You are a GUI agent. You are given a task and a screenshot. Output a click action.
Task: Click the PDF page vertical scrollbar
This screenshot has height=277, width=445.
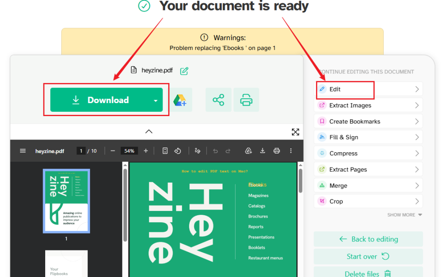(301, 181)
